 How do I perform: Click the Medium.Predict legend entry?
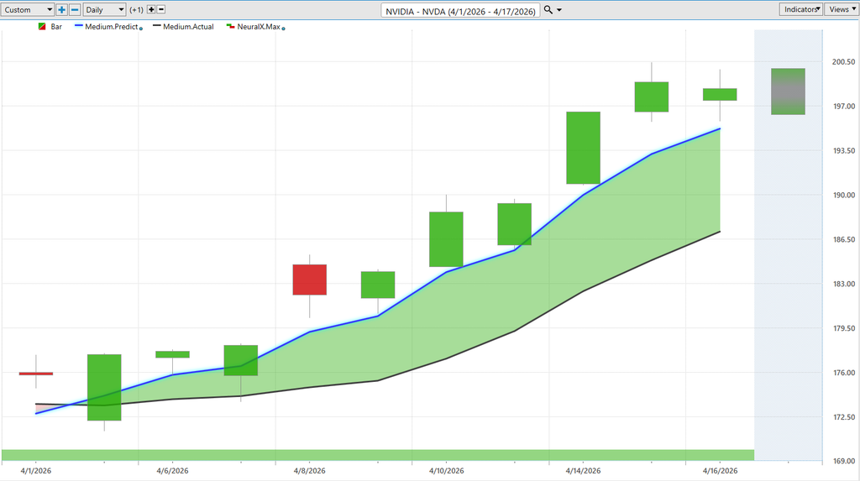click(107, 26)
